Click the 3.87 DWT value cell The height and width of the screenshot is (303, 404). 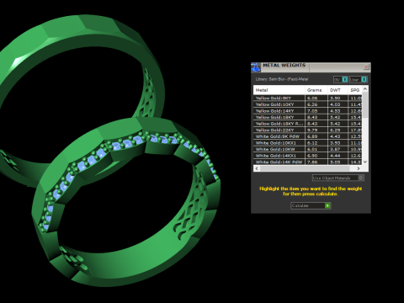[338, 149]
